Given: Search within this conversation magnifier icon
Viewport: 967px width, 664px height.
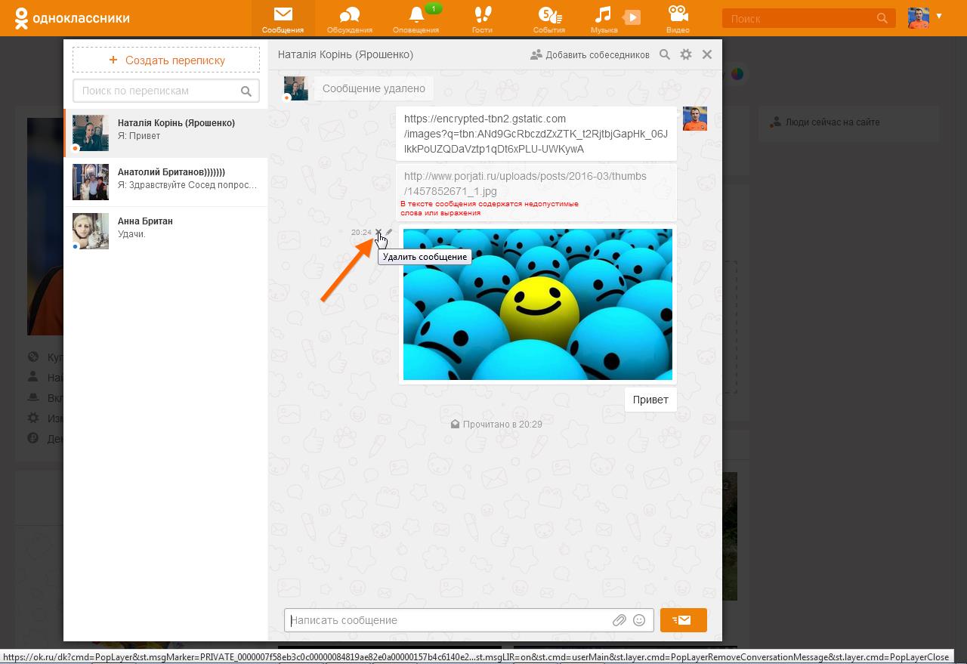Looking at the screenshot, I should point(665,54).
